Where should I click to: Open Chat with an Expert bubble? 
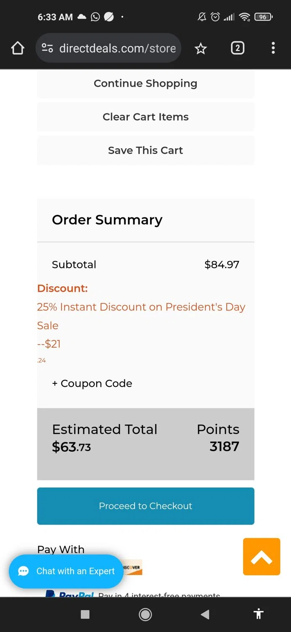[66, 571]
